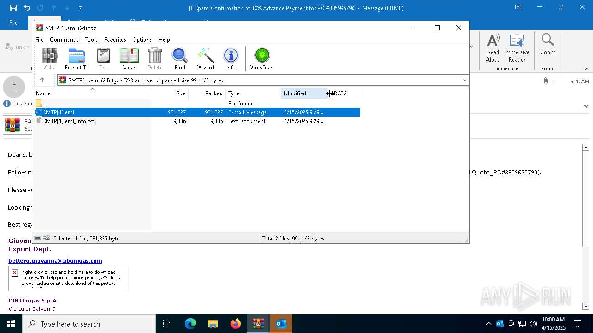This screenshot has width=593, height=333.
Task: Click the Delete toolbar icon
Action: pos(155,59)
